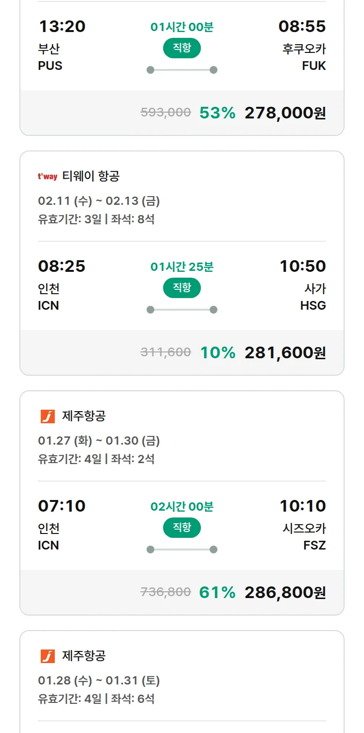Click the 10% discount label

[x=218, y=353]
